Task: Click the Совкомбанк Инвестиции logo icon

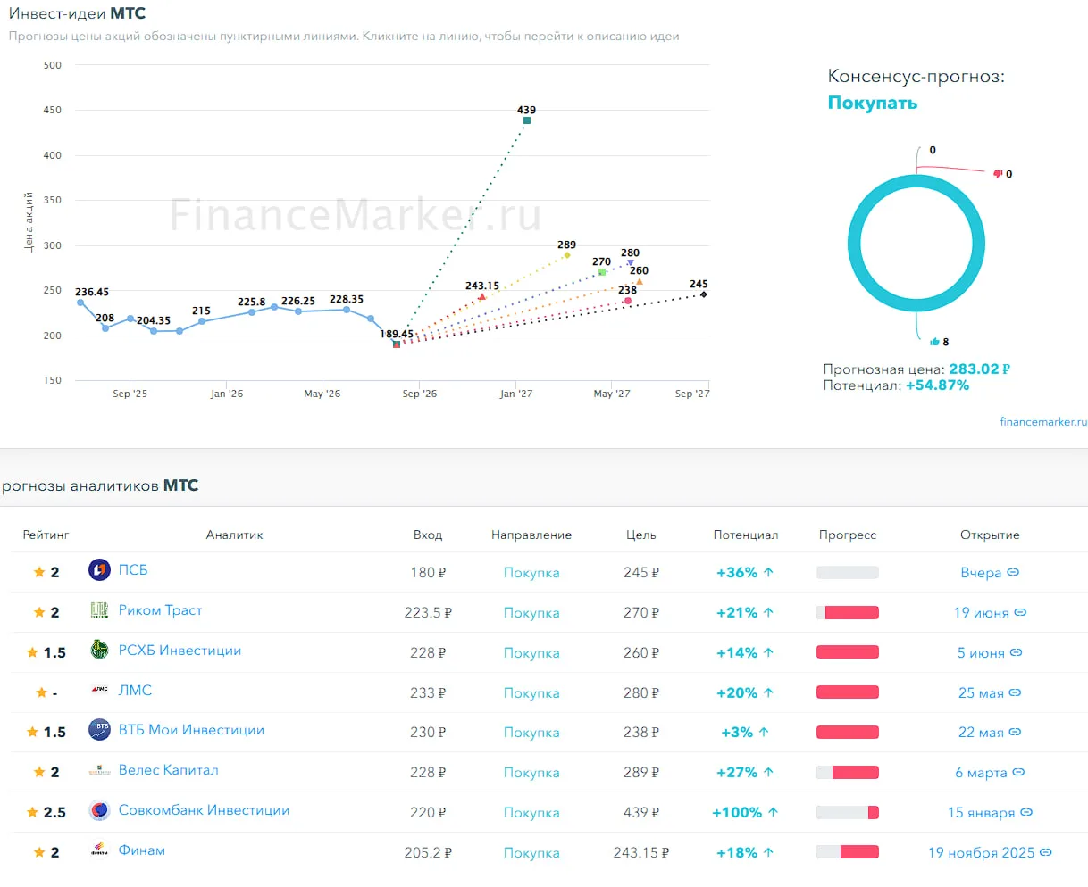Action: [x=99, y=810]
